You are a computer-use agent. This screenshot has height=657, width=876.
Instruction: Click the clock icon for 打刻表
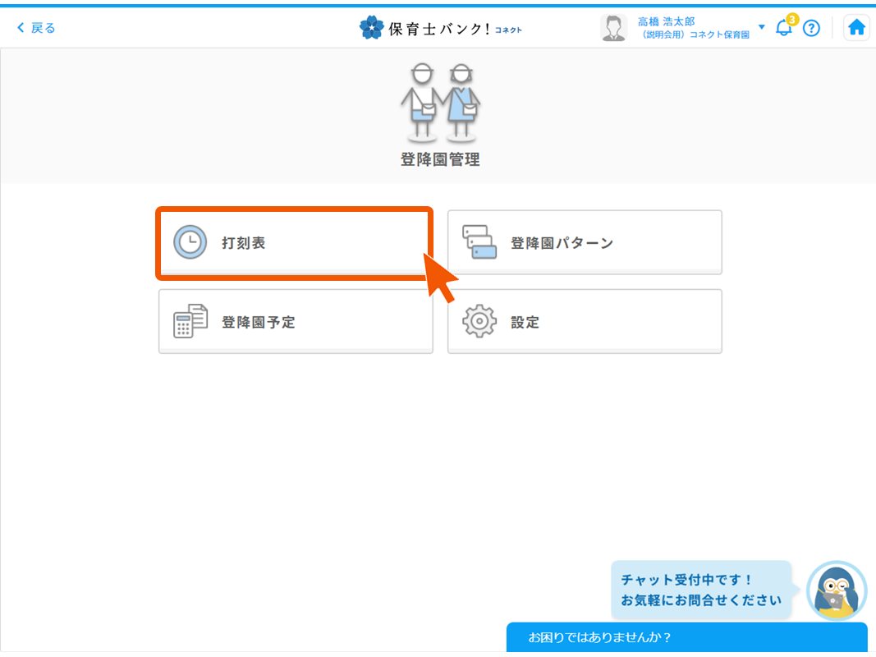190,243
